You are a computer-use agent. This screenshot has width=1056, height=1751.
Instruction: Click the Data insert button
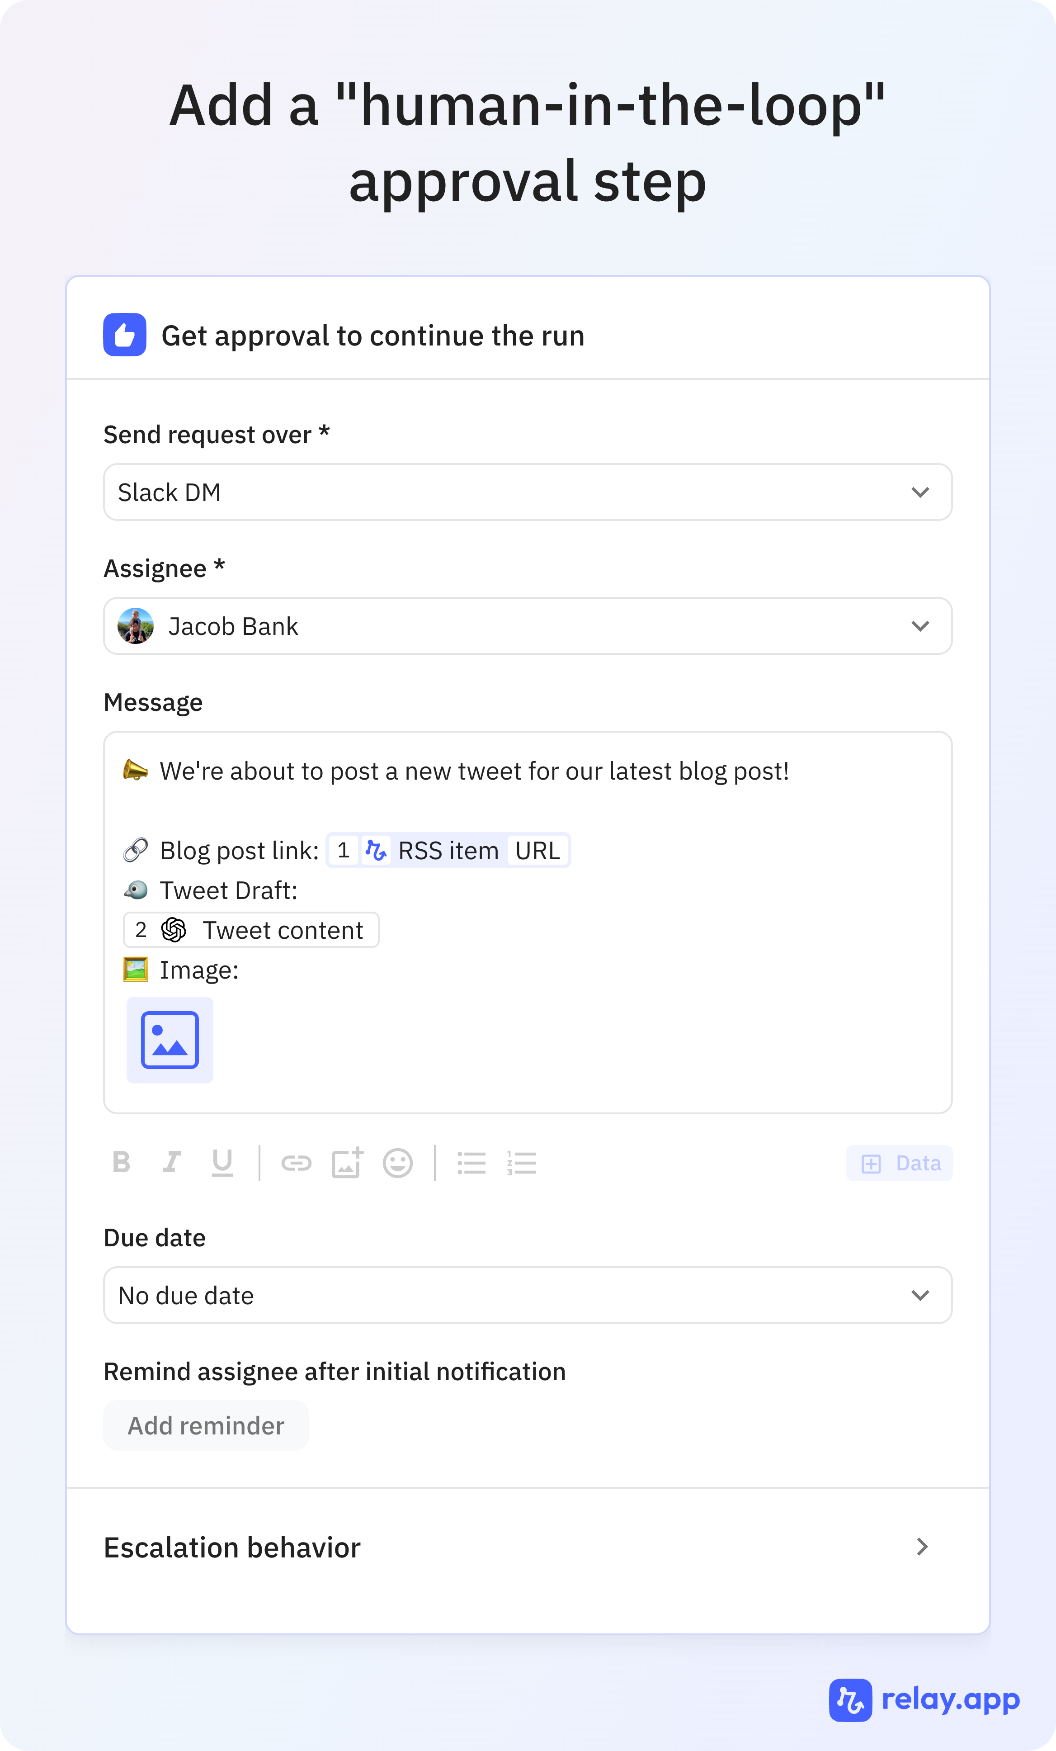(899, 1163)
